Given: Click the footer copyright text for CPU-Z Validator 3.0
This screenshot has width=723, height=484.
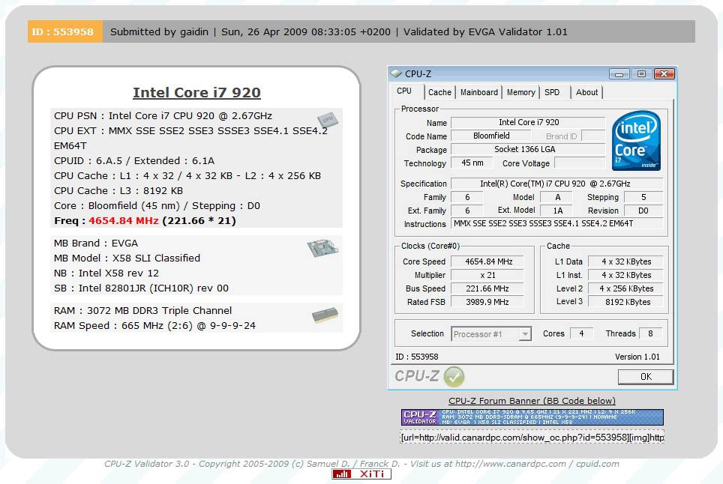Looking at the screenshot, I should pos(361,464).
